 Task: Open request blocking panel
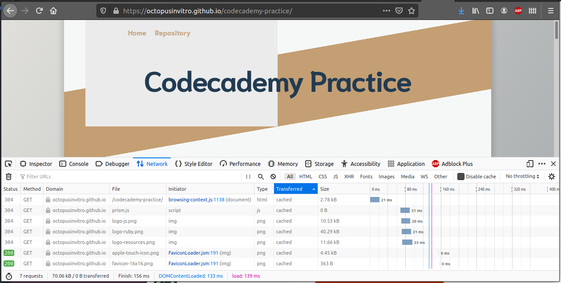click(273, 177)
